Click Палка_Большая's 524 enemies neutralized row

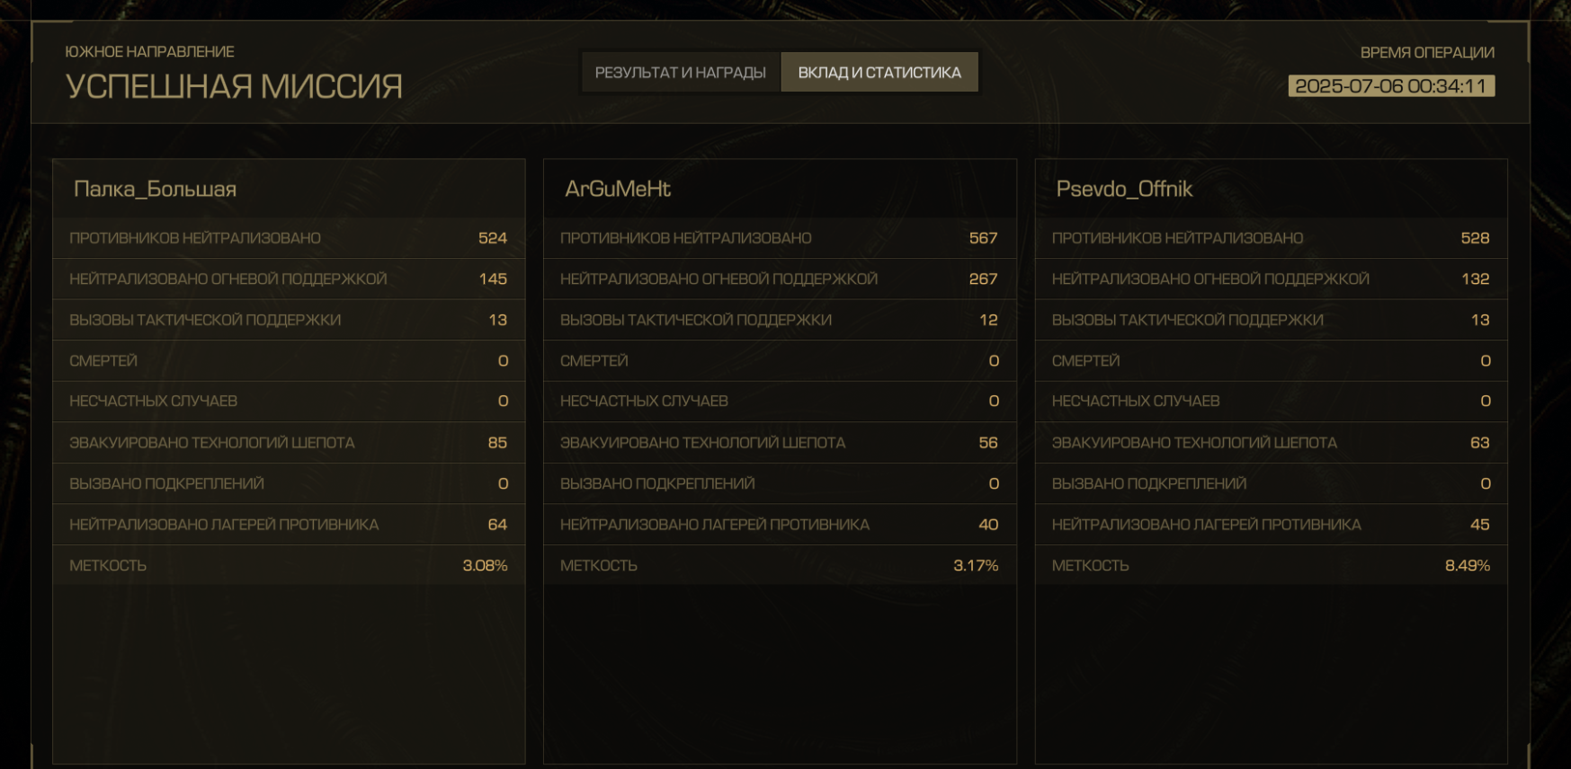[289, 238]
